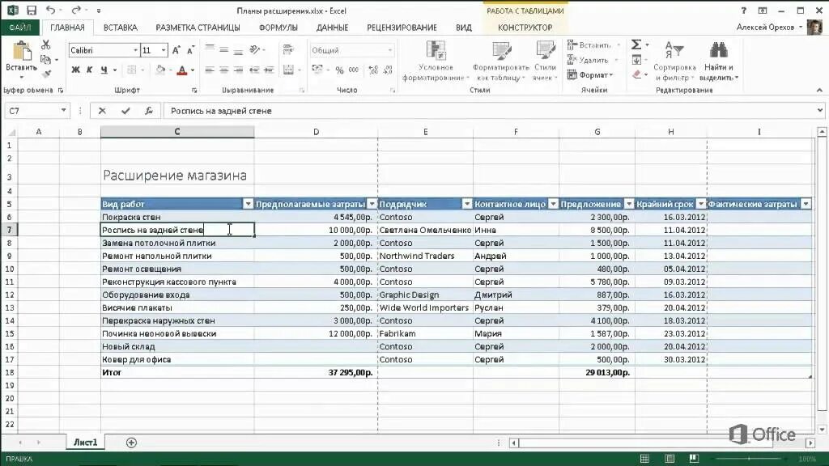Switch to the ФОРМУЛЫ tab
Image resolution: width=829 pixels, height=466 pixels.
[x=278, y=28]
